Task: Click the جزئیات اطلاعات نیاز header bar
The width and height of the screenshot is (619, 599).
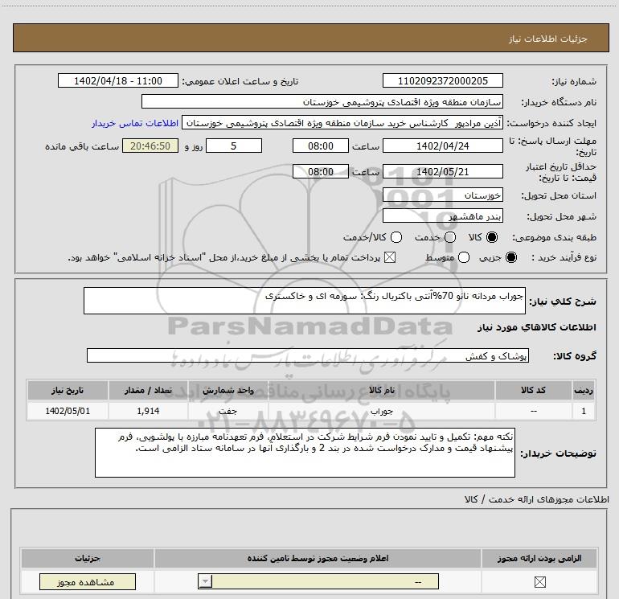Action: coord(310,38)
